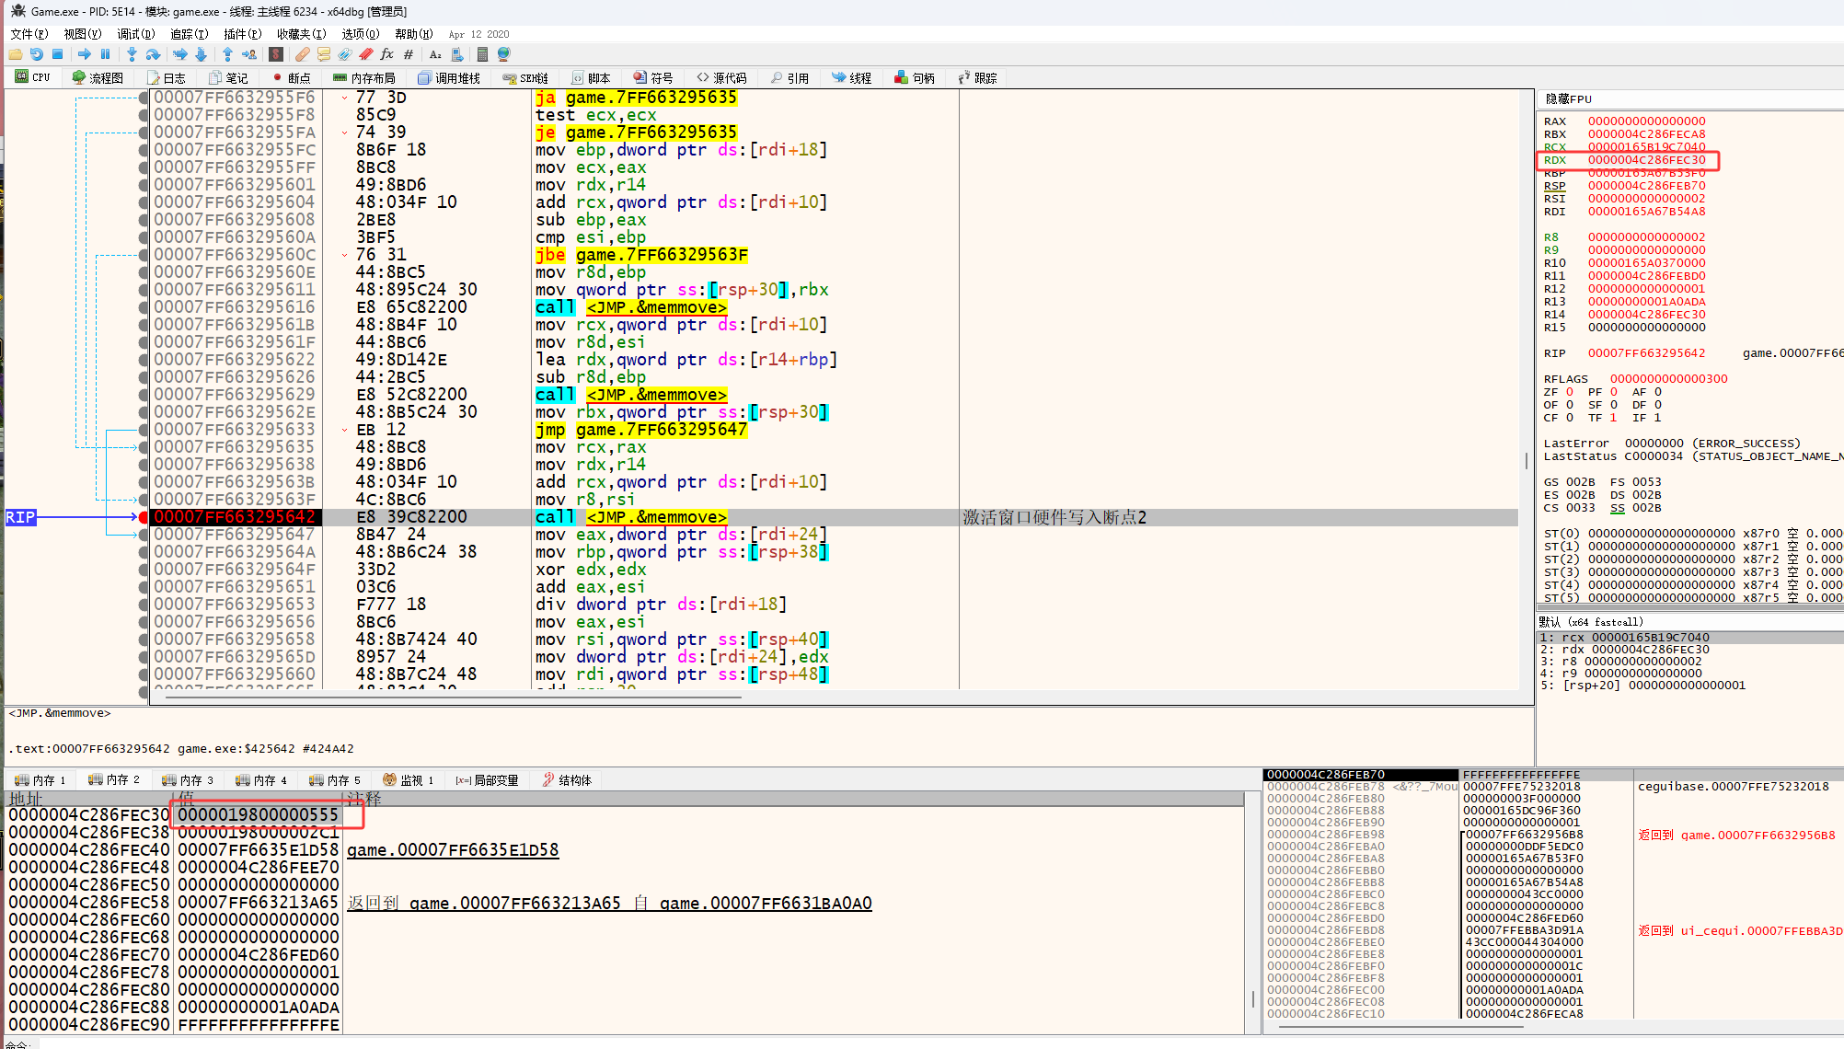Click the Step over toolbar icon
Screen dimensions: 1844x1049
(153, 54)
